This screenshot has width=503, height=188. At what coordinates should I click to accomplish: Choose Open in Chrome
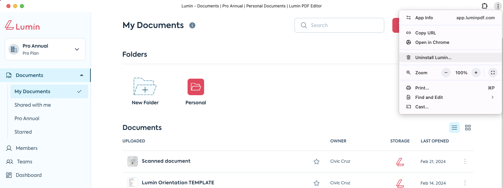(x=450, y=43)
